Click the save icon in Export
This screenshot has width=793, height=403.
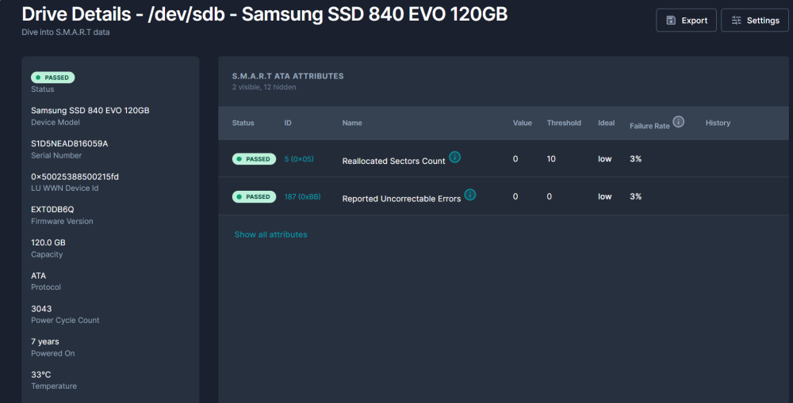(671, 21)
